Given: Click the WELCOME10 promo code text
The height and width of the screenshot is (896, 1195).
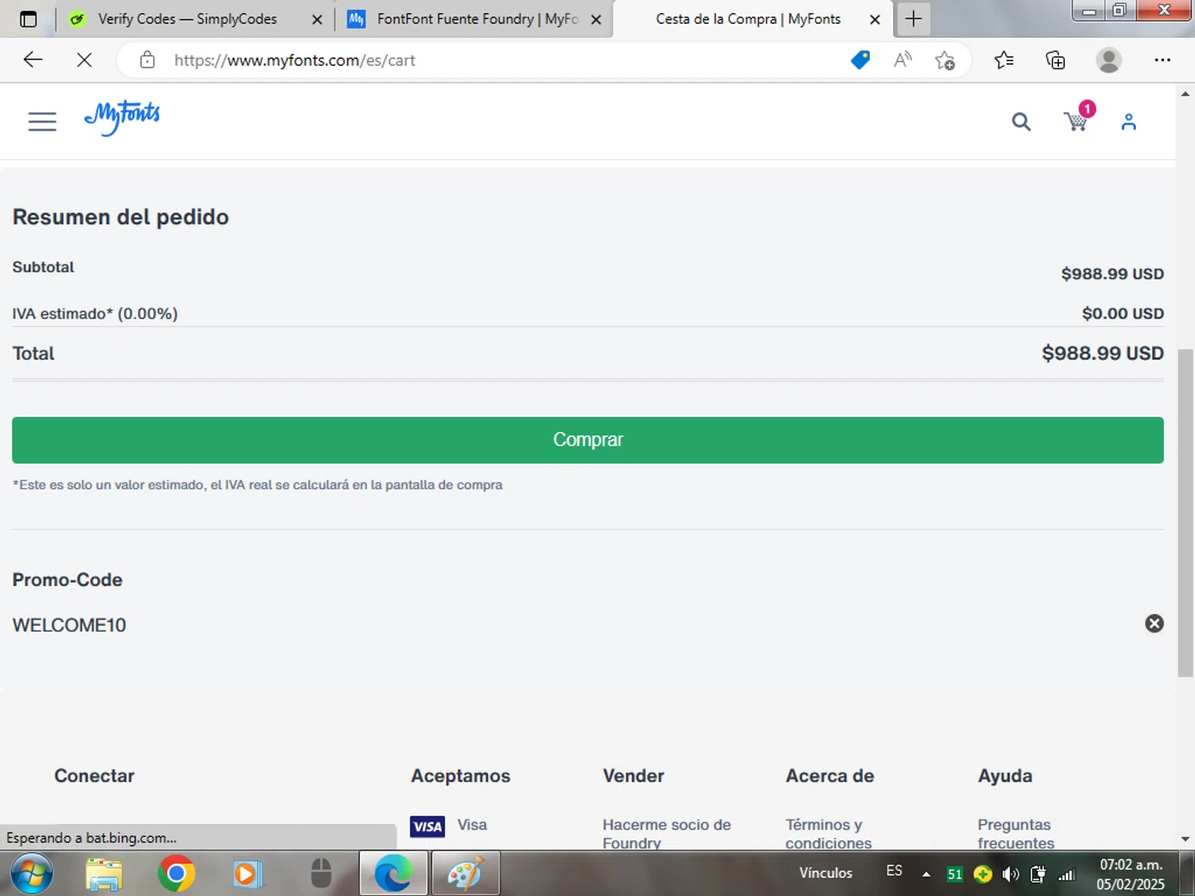Looking at the screenshot, I should point(69,625).
